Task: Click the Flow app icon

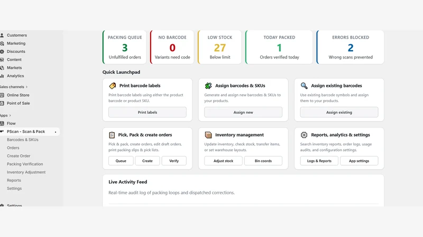Action: [x=2, y=124]
